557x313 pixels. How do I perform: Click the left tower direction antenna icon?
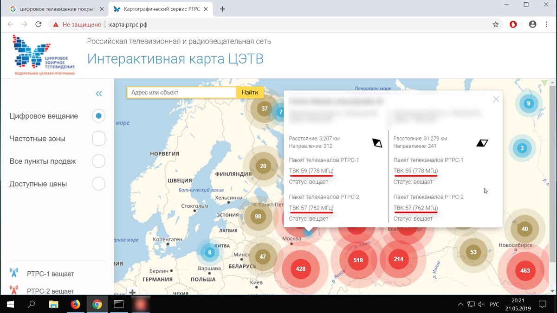pos(377,143)
